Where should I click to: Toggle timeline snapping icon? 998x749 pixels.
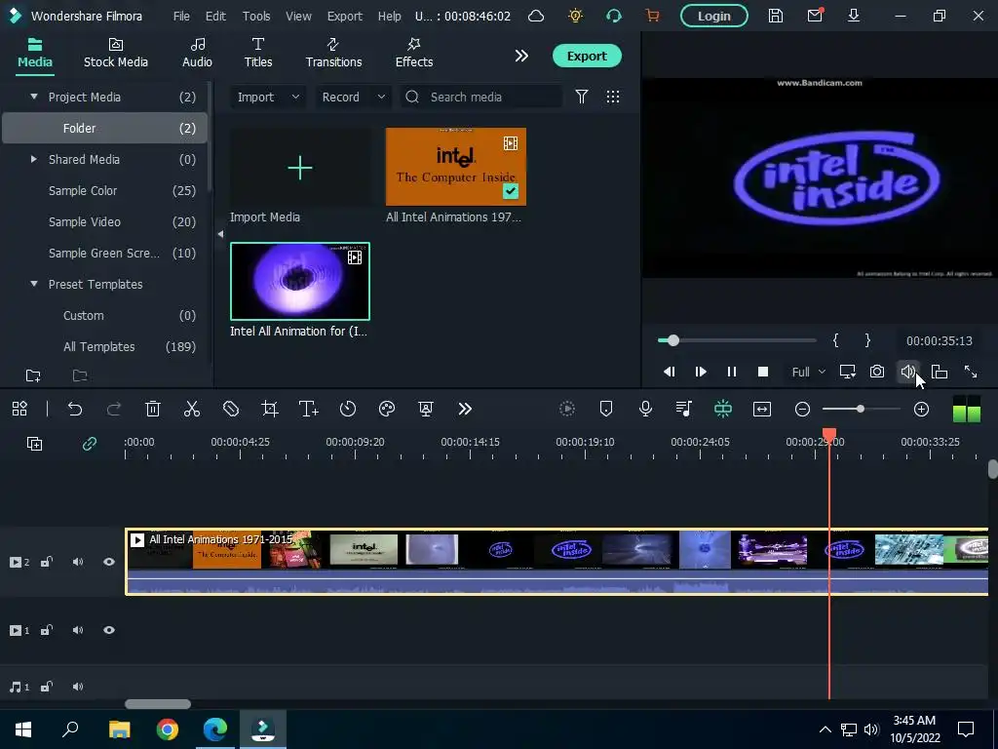pyautogui.click(x=723, y=409)
